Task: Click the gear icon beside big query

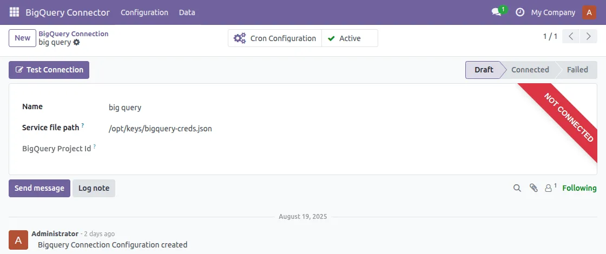Action: [77, 42]
